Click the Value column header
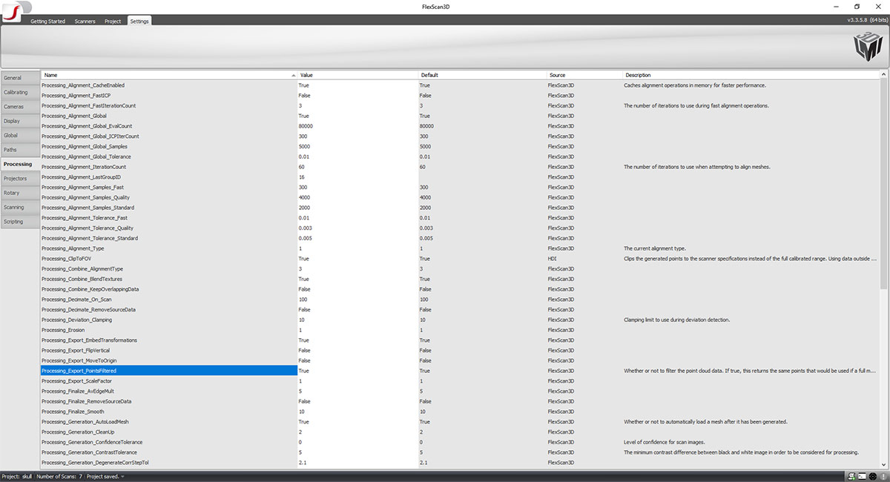Screen dimensions: 890x482 coord(356,75)
